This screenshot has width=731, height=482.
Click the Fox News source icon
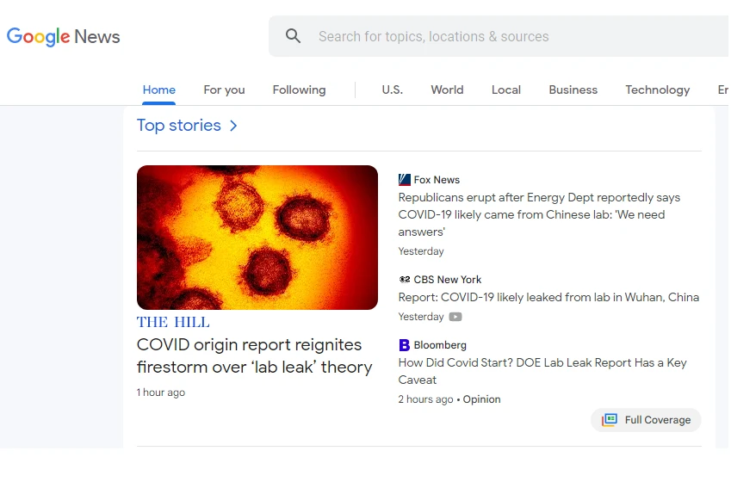pos(404,180)
